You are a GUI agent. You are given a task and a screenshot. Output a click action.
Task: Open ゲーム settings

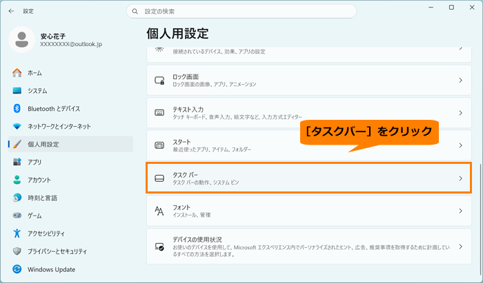coord(70,216)
